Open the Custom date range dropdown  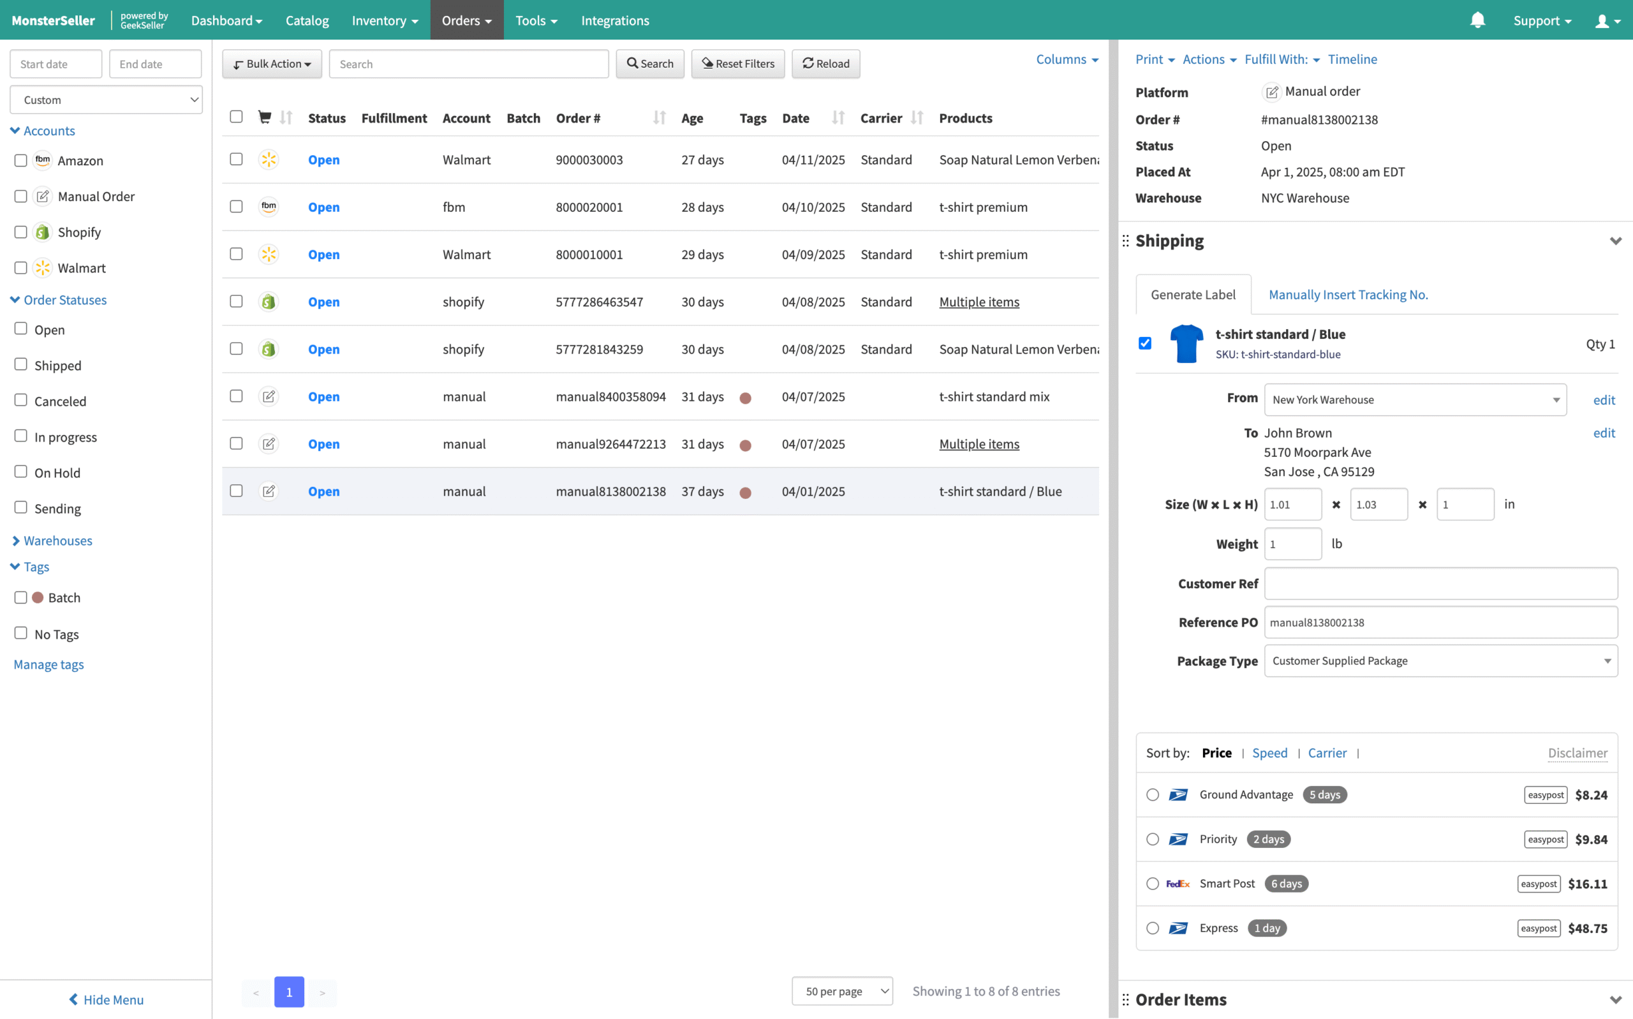[106, 100]
